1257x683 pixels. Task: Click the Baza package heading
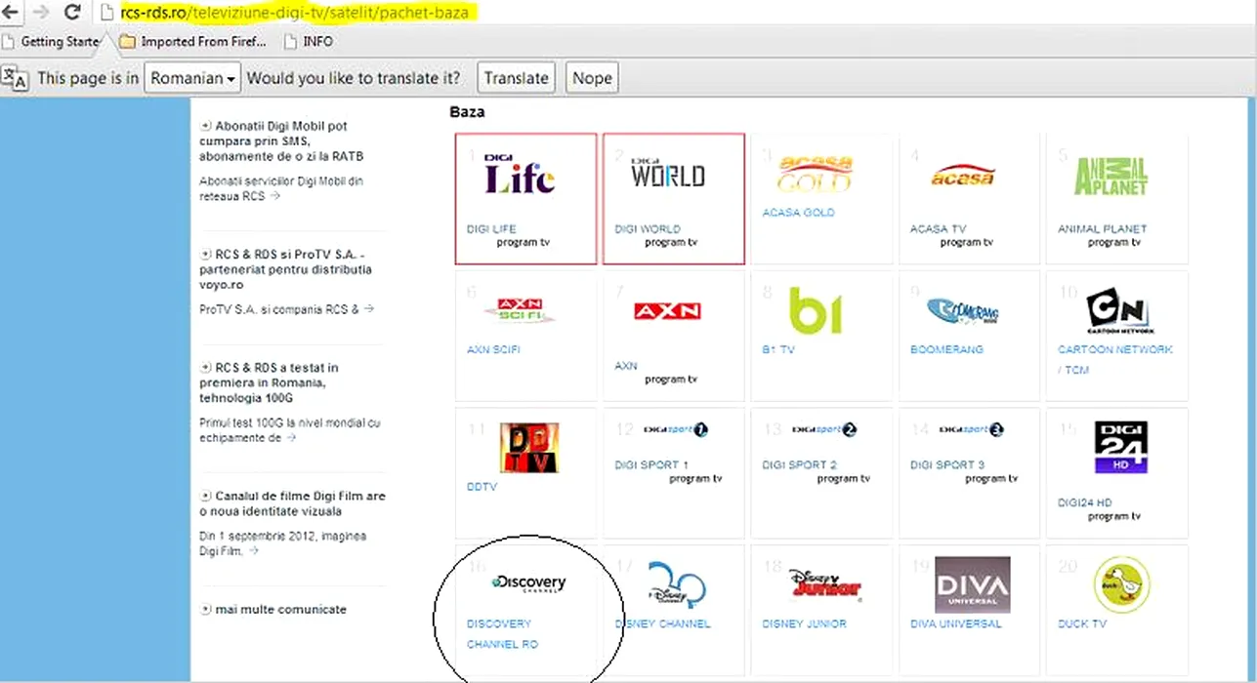point(467,112)
